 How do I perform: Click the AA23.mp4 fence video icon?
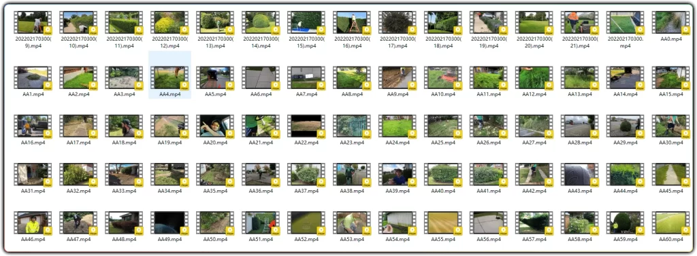tap(352, 126)
